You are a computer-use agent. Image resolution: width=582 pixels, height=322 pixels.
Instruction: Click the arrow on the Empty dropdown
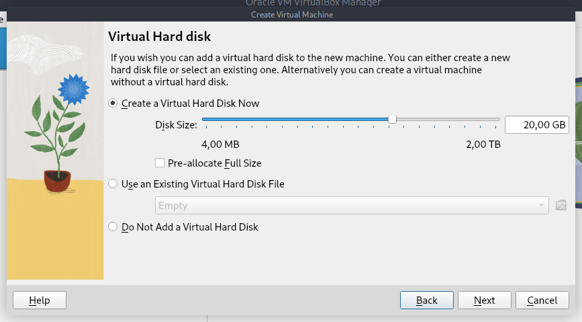pos(541,206)
